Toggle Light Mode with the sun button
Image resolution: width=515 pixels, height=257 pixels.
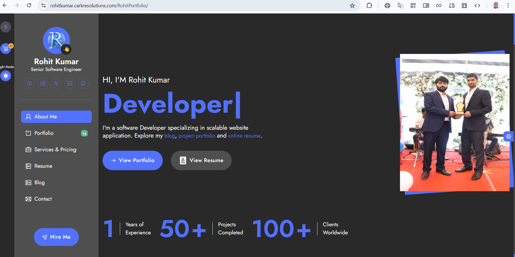pos(6,76)
